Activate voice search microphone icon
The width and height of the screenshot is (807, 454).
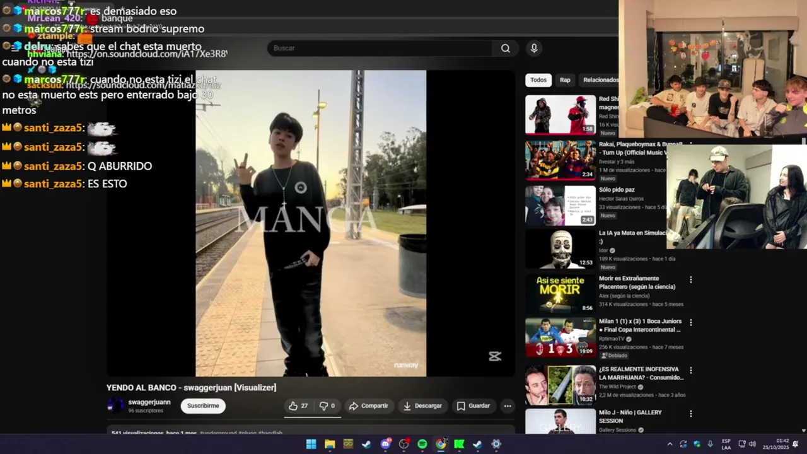(x=534, y=49)
